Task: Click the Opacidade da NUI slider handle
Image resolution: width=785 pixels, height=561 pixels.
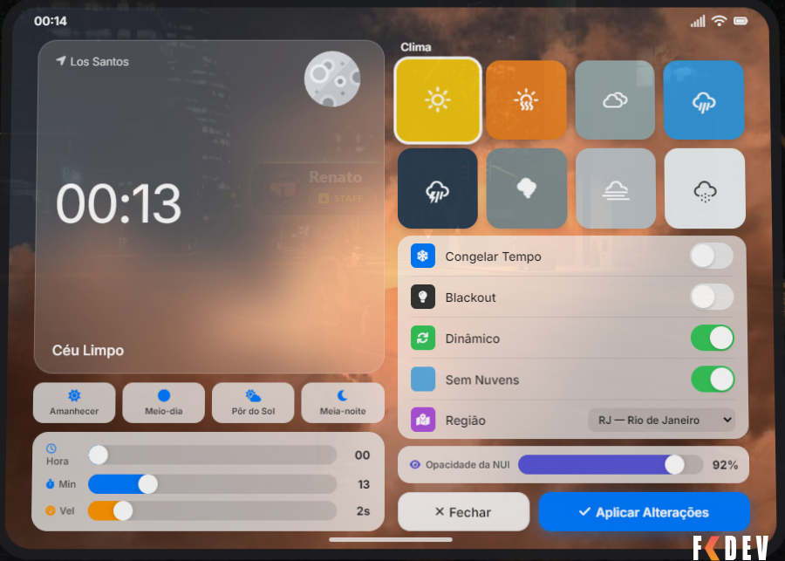Action: click(674, 465)
